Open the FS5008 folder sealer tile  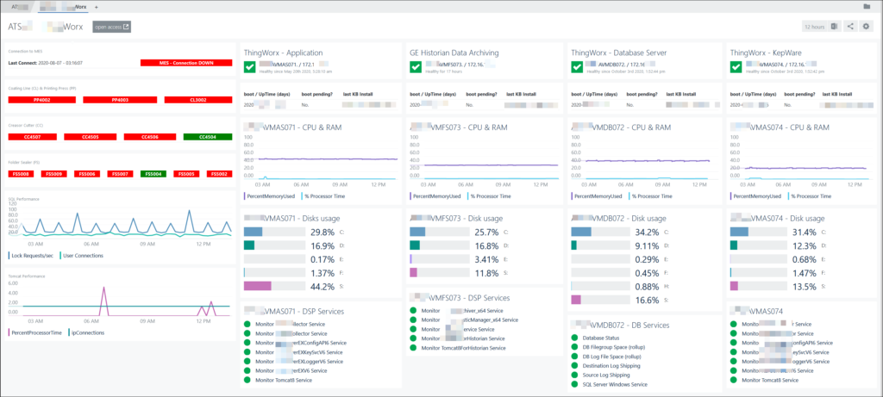[x=22, y=174]
